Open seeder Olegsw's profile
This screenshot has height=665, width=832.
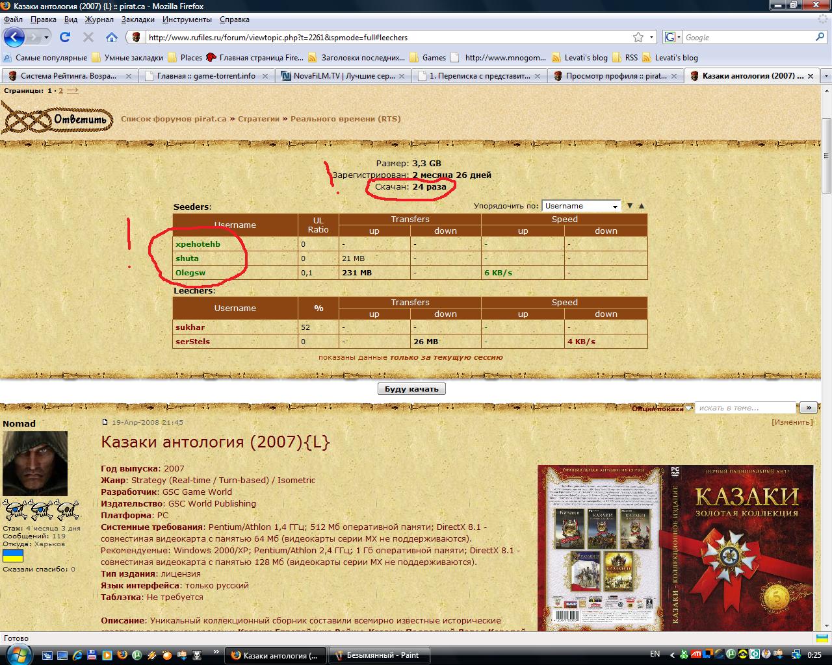(190, 273)
